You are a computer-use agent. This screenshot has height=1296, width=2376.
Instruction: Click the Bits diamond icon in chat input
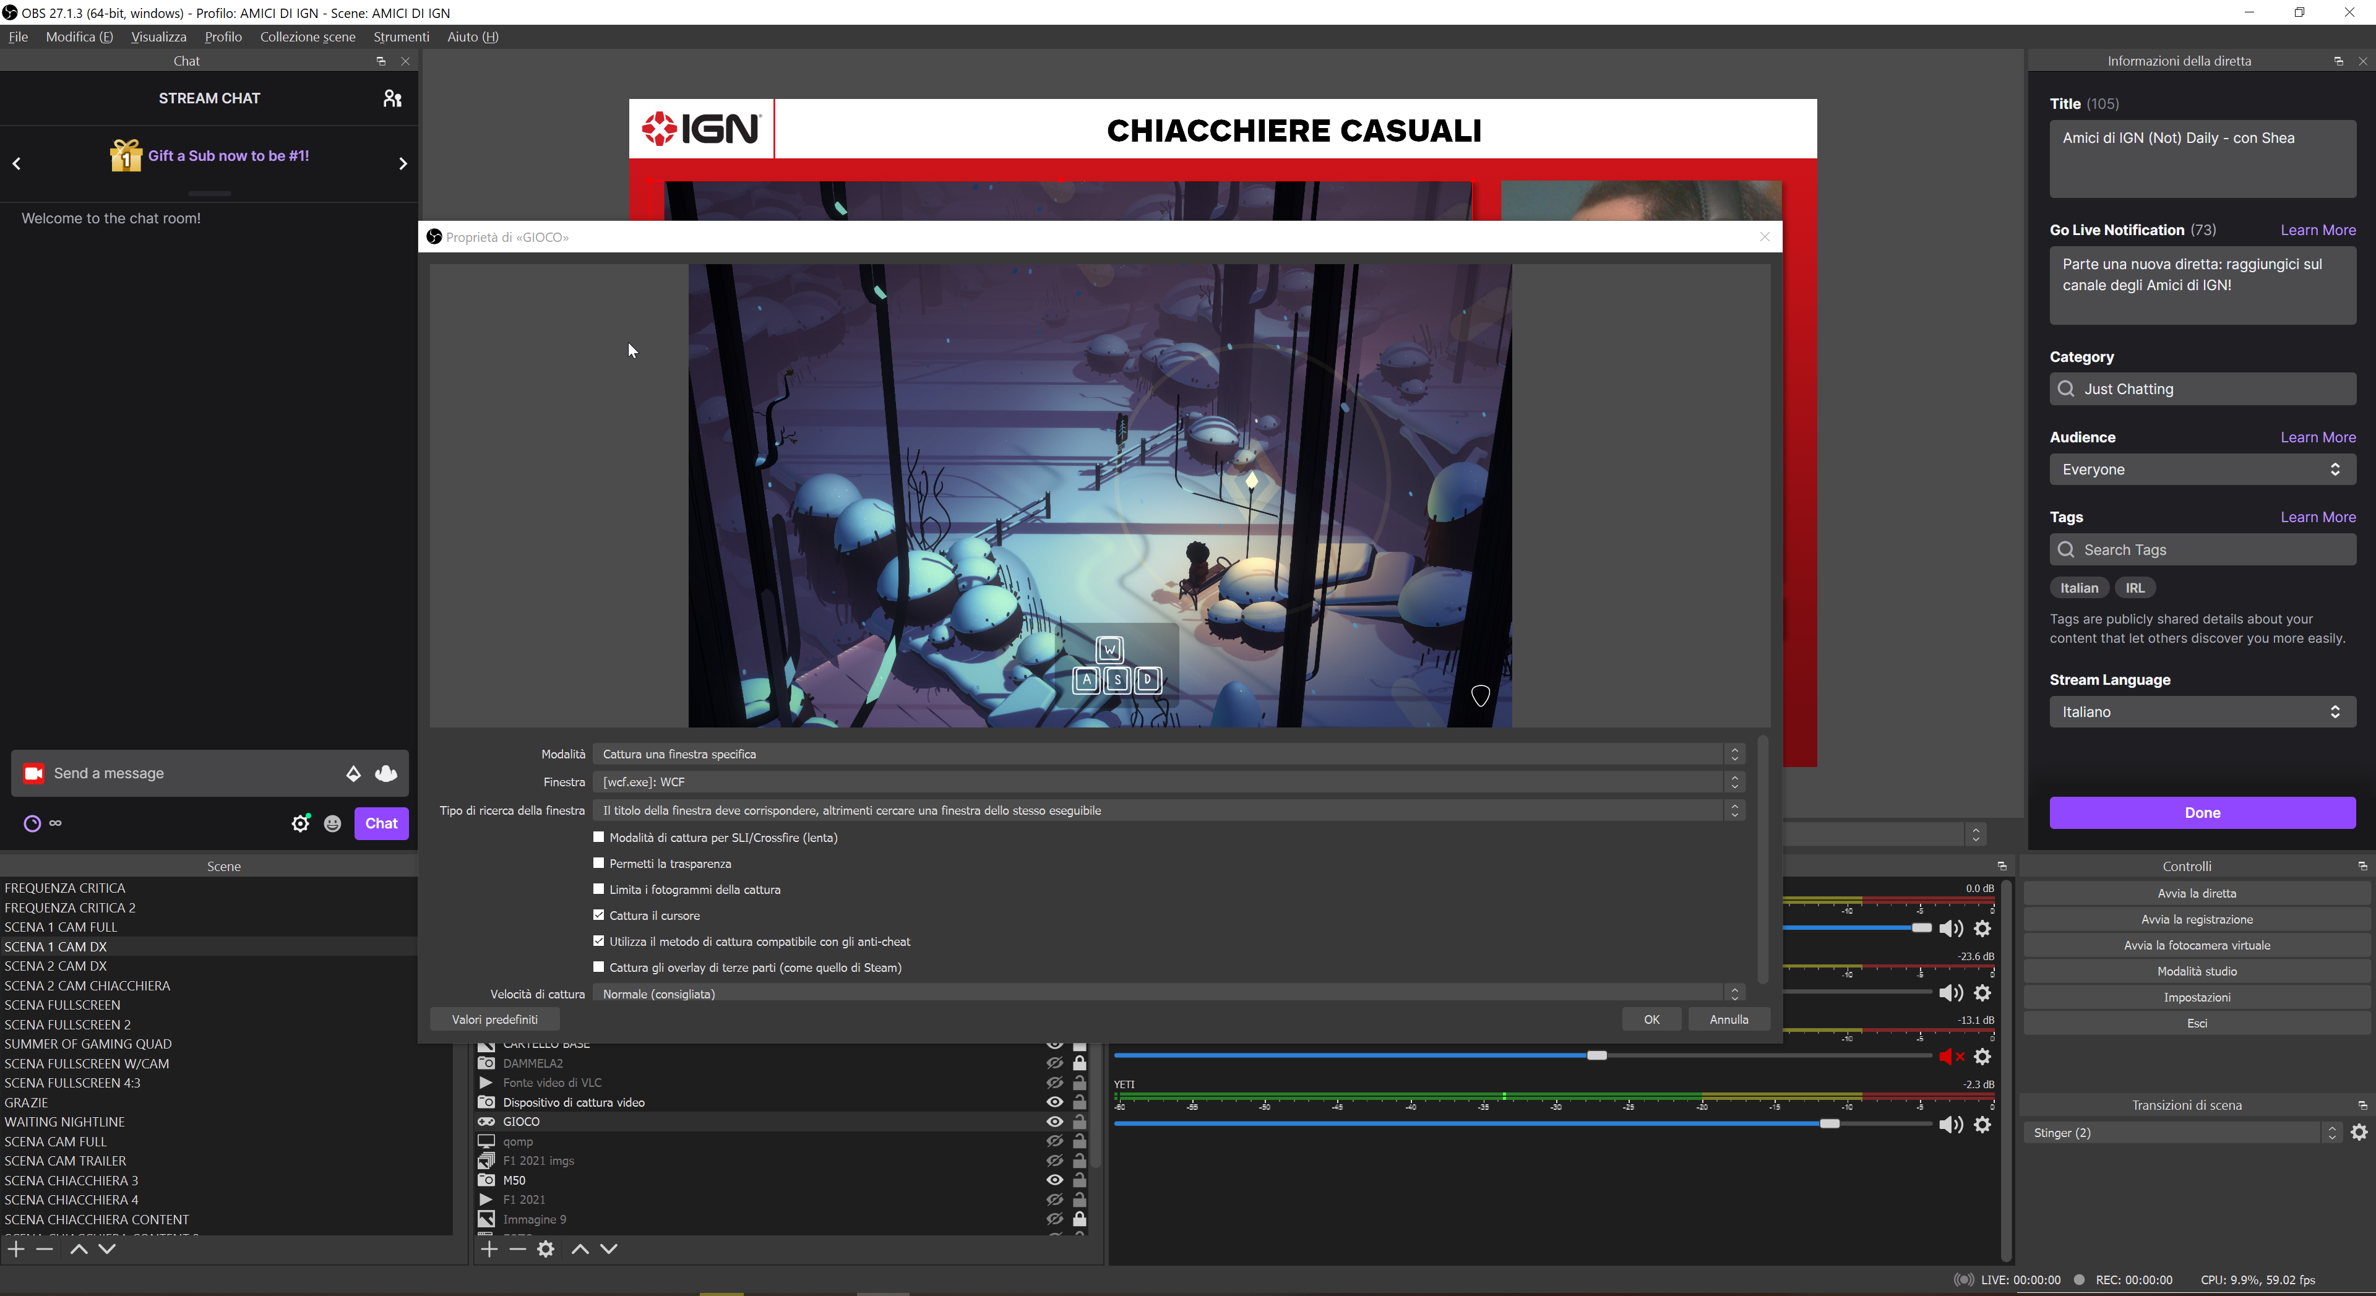pos(352,773)
